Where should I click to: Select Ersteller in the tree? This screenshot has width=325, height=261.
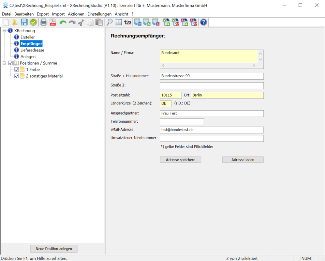click(x=28, y=37)
